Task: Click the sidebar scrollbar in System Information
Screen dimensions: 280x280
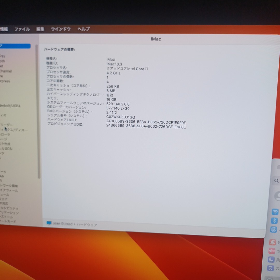Action: 38,111
